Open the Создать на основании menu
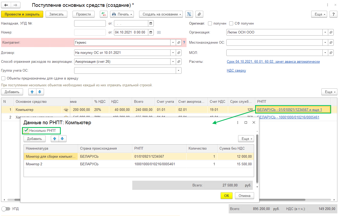The height and width of the screenshot is (216, 340). point(161,14)
